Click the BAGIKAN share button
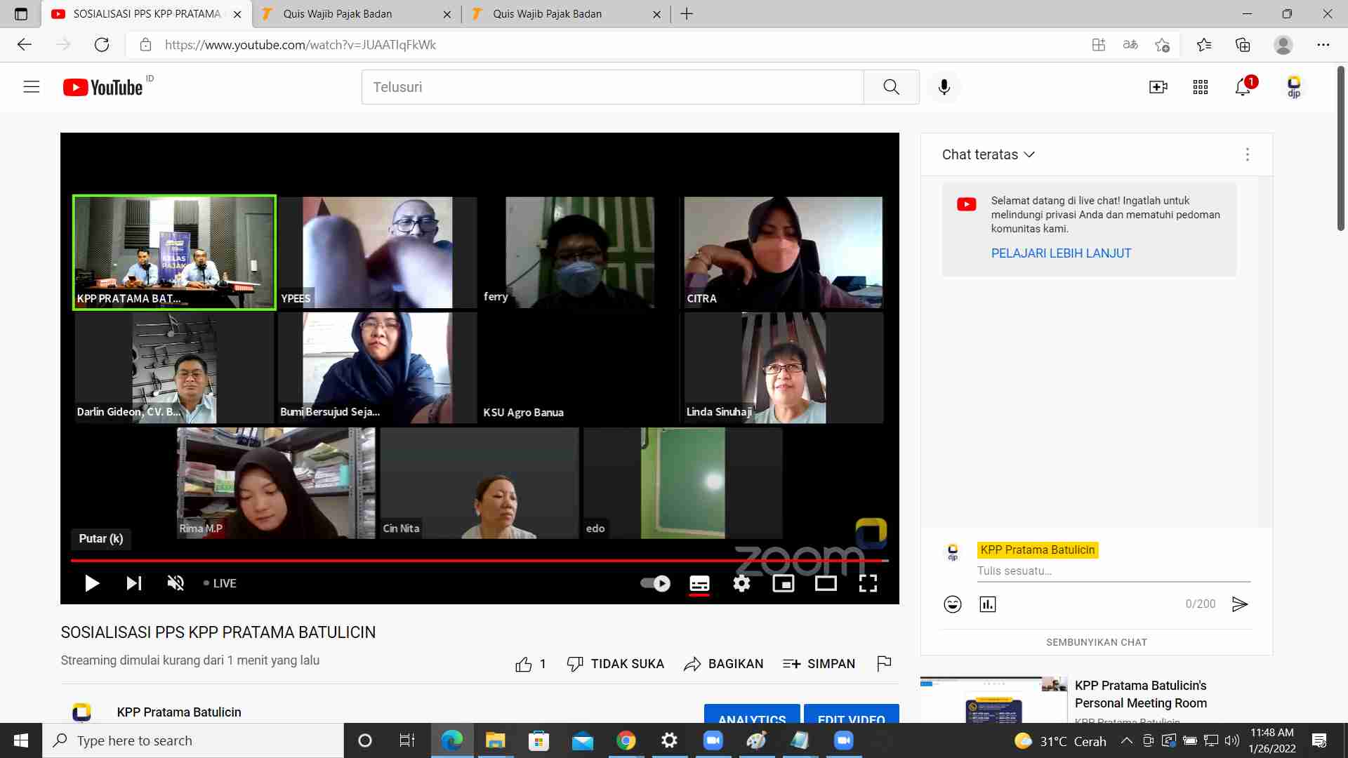Screen dimensions: 1348x758 point(723,664)
